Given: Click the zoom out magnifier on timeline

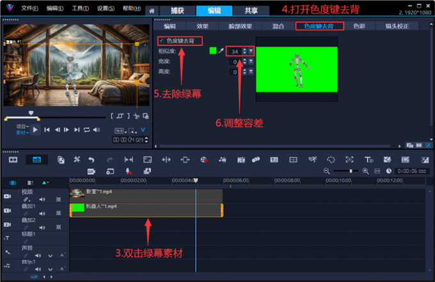Looking at the screenshot, I should (327, 171).
